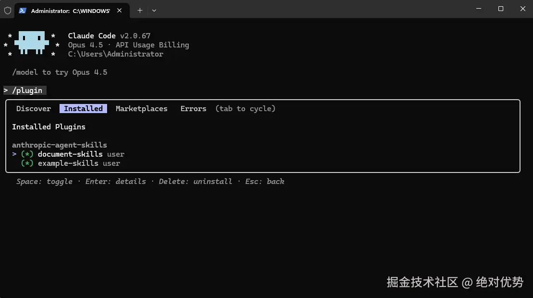Switch to the Marketplaces tab

point(142,108)
